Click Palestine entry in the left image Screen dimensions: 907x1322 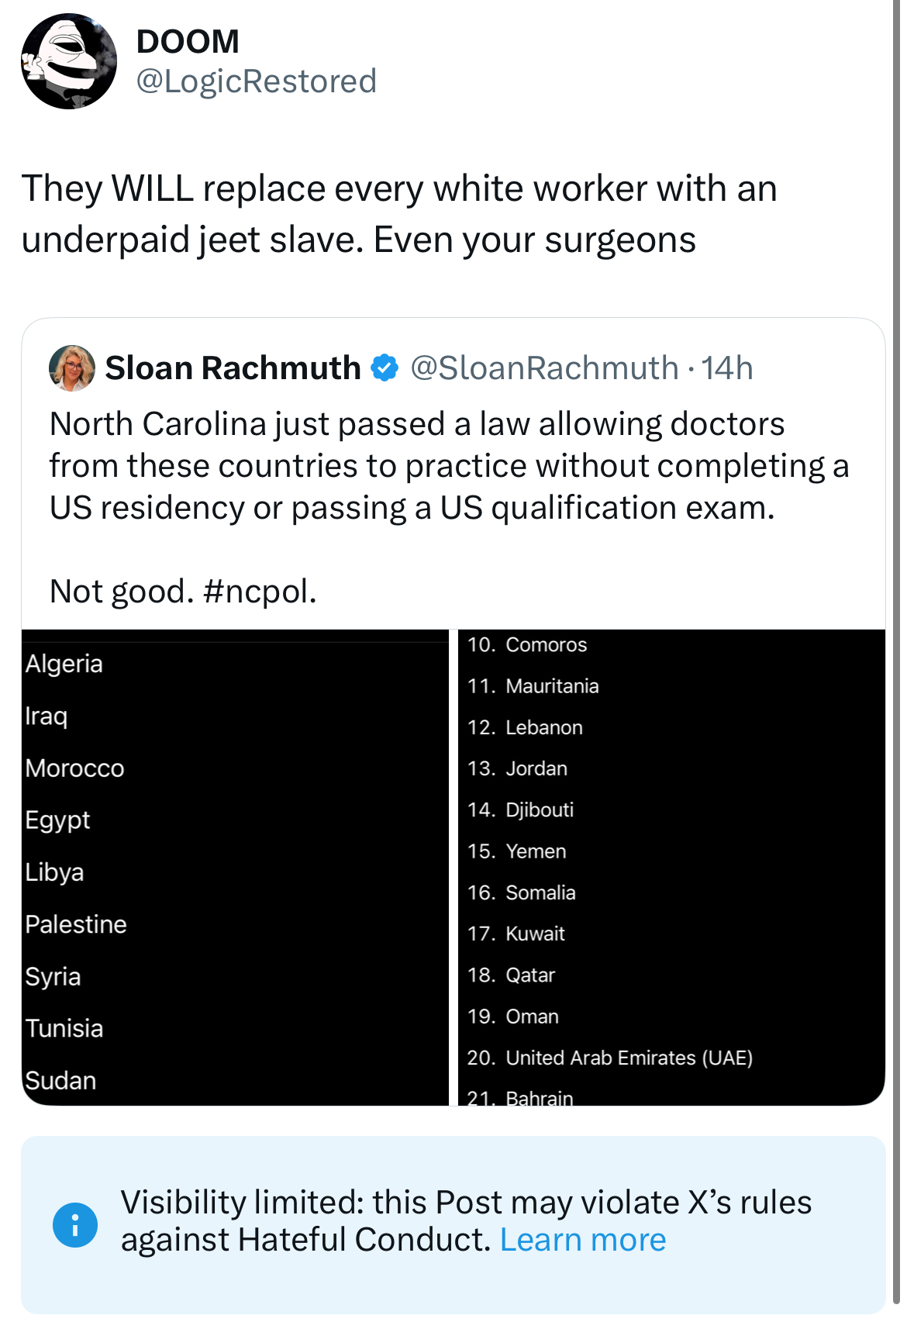click(76, 924)
